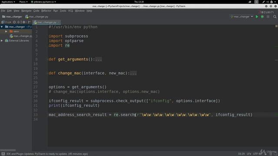Run the mac_changer configuration with the green play icon
Viewport: 278px width, 156px height.
click(257, 16)
